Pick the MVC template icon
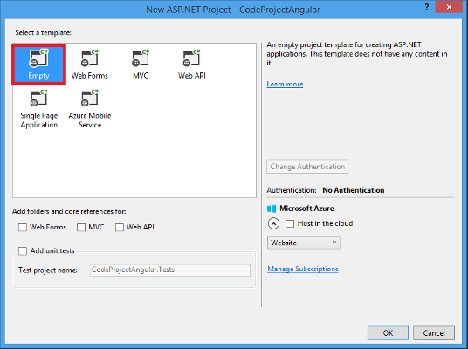The height and width of the screenshot is (349, 468). click(141, 58)
